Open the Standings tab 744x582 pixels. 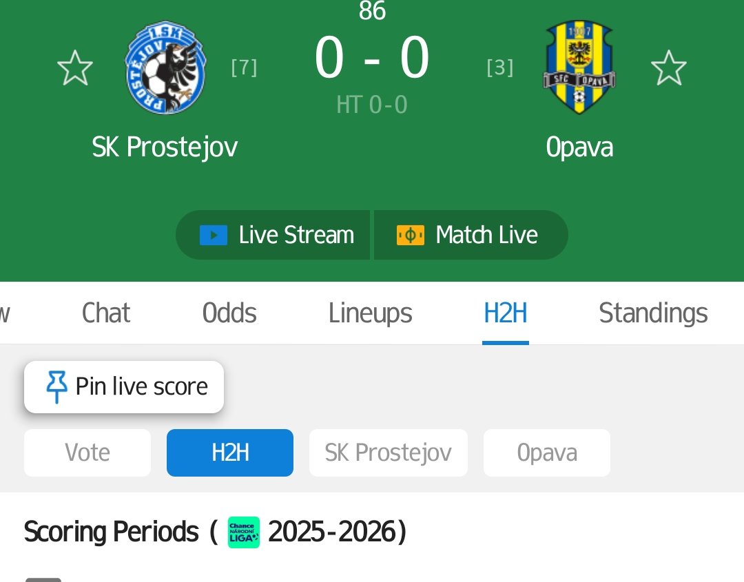(x=653, y=313)
